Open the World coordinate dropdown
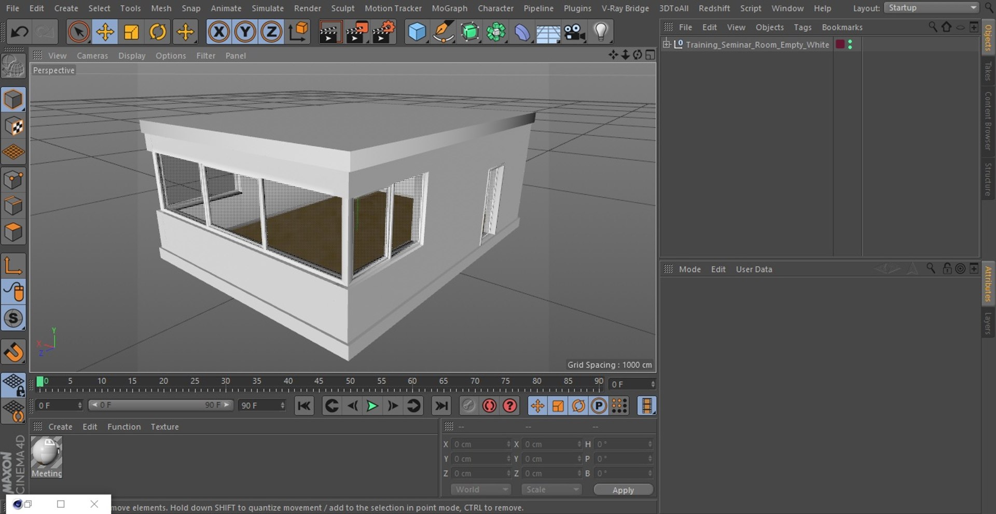This screenshot has width=996, height=514. (481, 490)
